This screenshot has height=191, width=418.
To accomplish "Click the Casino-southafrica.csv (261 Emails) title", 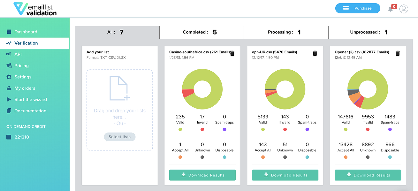I will [x=200, y=52].
